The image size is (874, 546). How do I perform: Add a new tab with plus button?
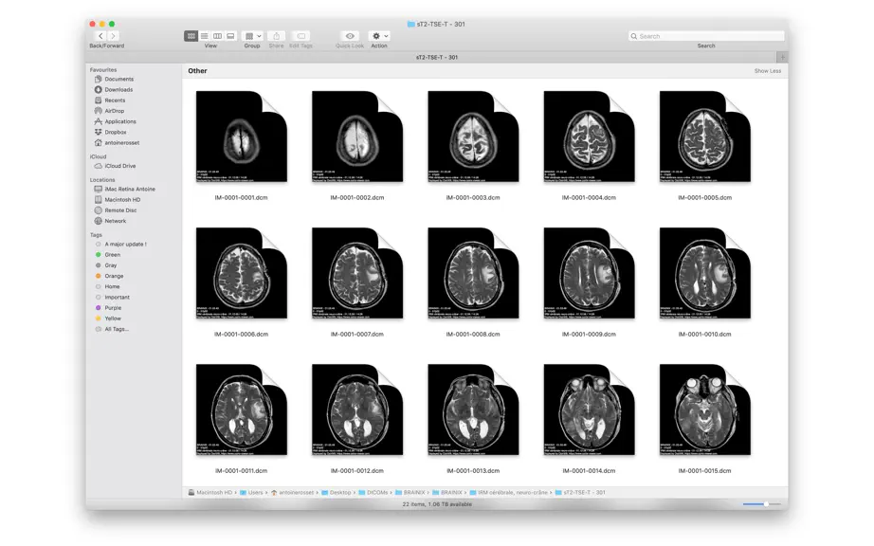(782, 58)
